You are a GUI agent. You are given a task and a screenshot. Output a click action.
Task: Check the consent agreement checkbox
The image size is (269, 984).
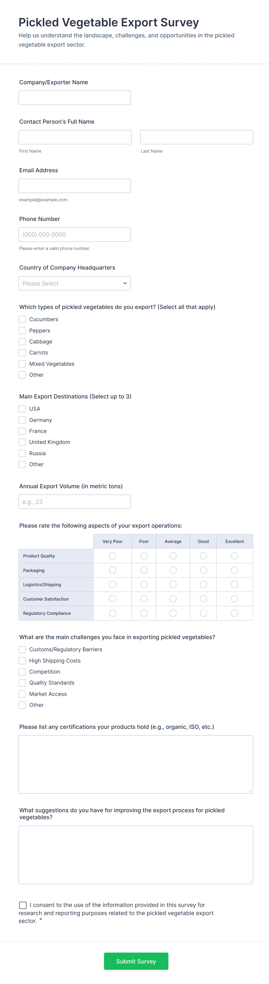point(23,905)
